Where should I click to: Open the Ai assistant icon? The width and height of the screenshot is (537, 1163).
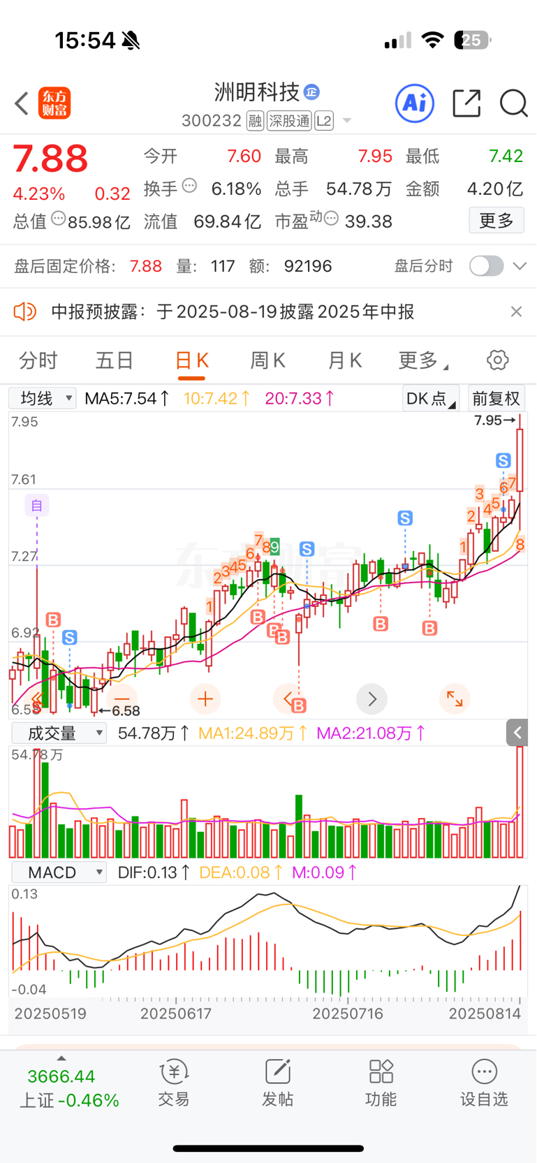(x=415, y=103)
